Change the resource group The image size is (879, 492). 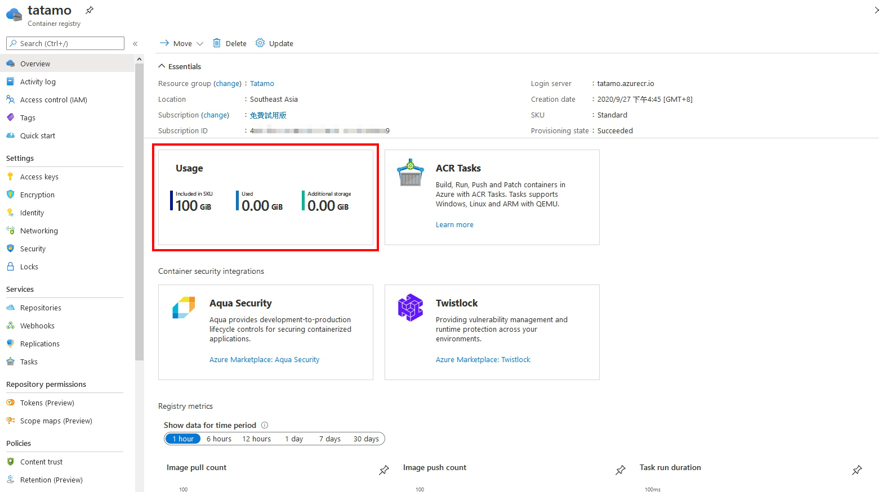click(x=227, y=83)
